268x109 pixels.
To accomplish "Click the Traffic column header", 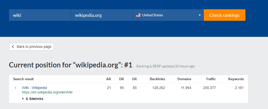I will [x=211, y=79].
